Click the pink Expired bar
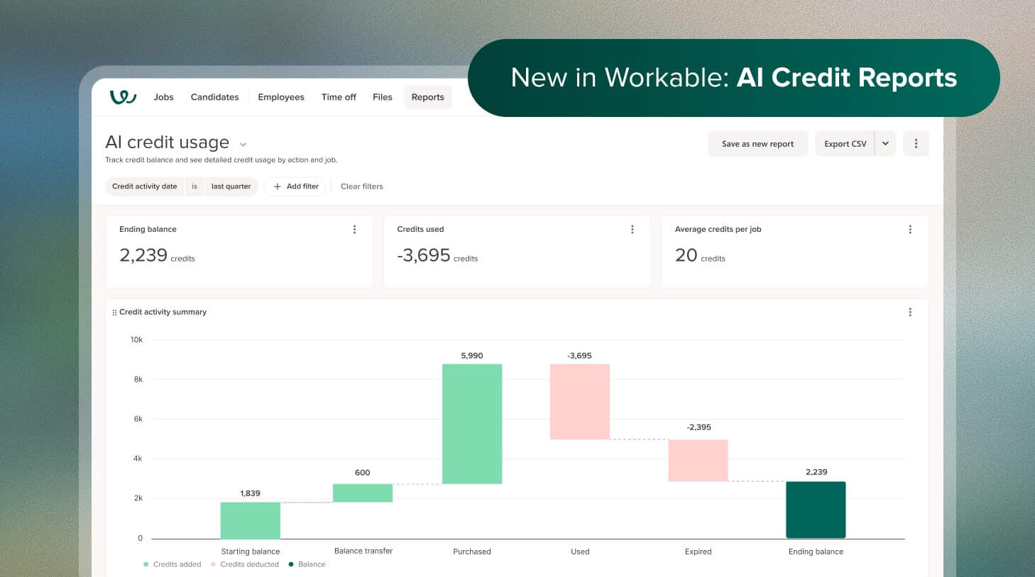The width and height of the screenshot is (1035, 577). tap(699, 461)
